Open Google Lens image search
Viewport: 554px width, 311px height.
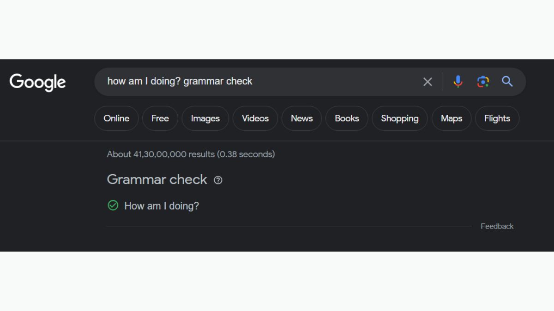(x=482, y=82)
